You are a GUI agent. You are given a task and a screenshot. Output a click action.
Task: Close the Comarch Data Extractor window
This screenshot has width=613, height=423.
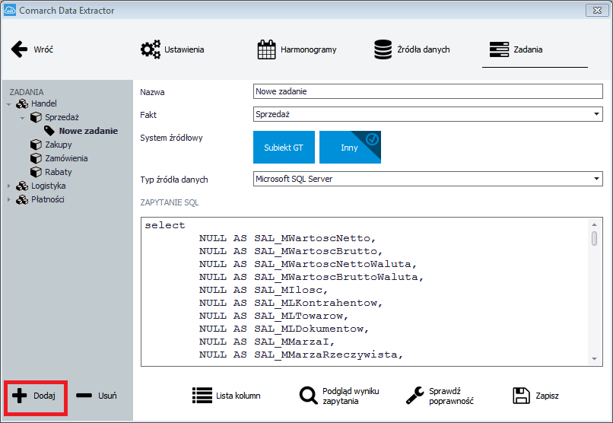597,10
